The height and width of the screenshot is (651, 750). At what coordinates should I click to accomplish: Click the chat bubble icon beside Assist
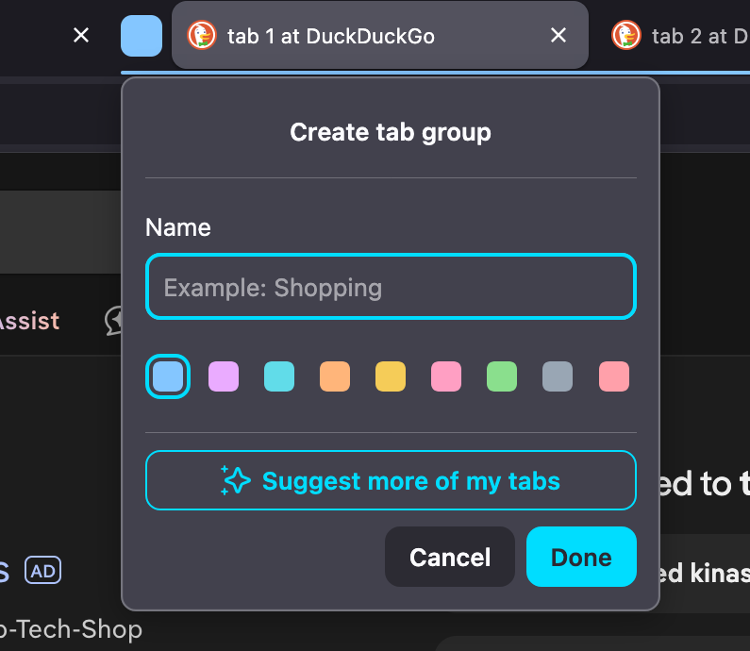114,321
